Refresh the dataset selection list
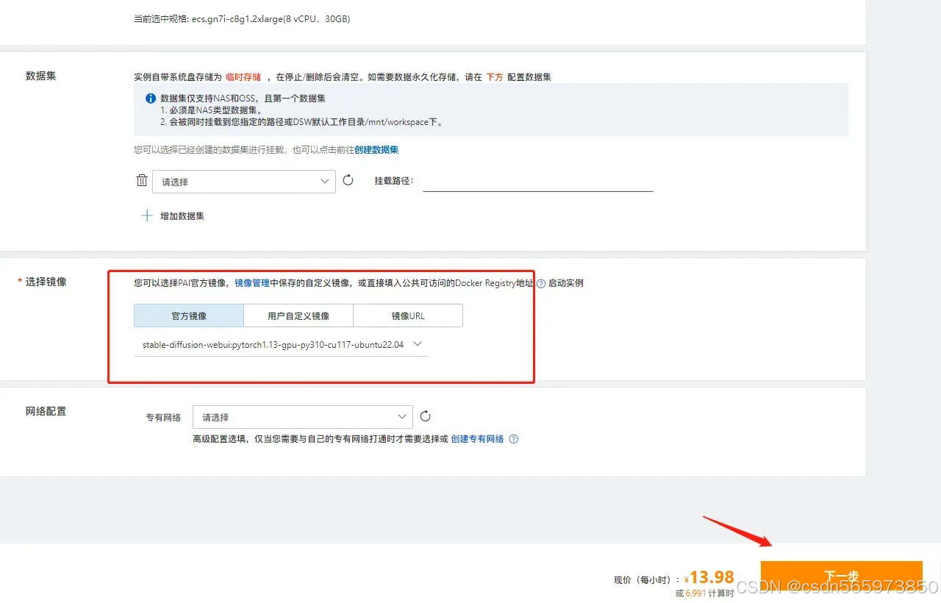 click(x=348, y=179)
